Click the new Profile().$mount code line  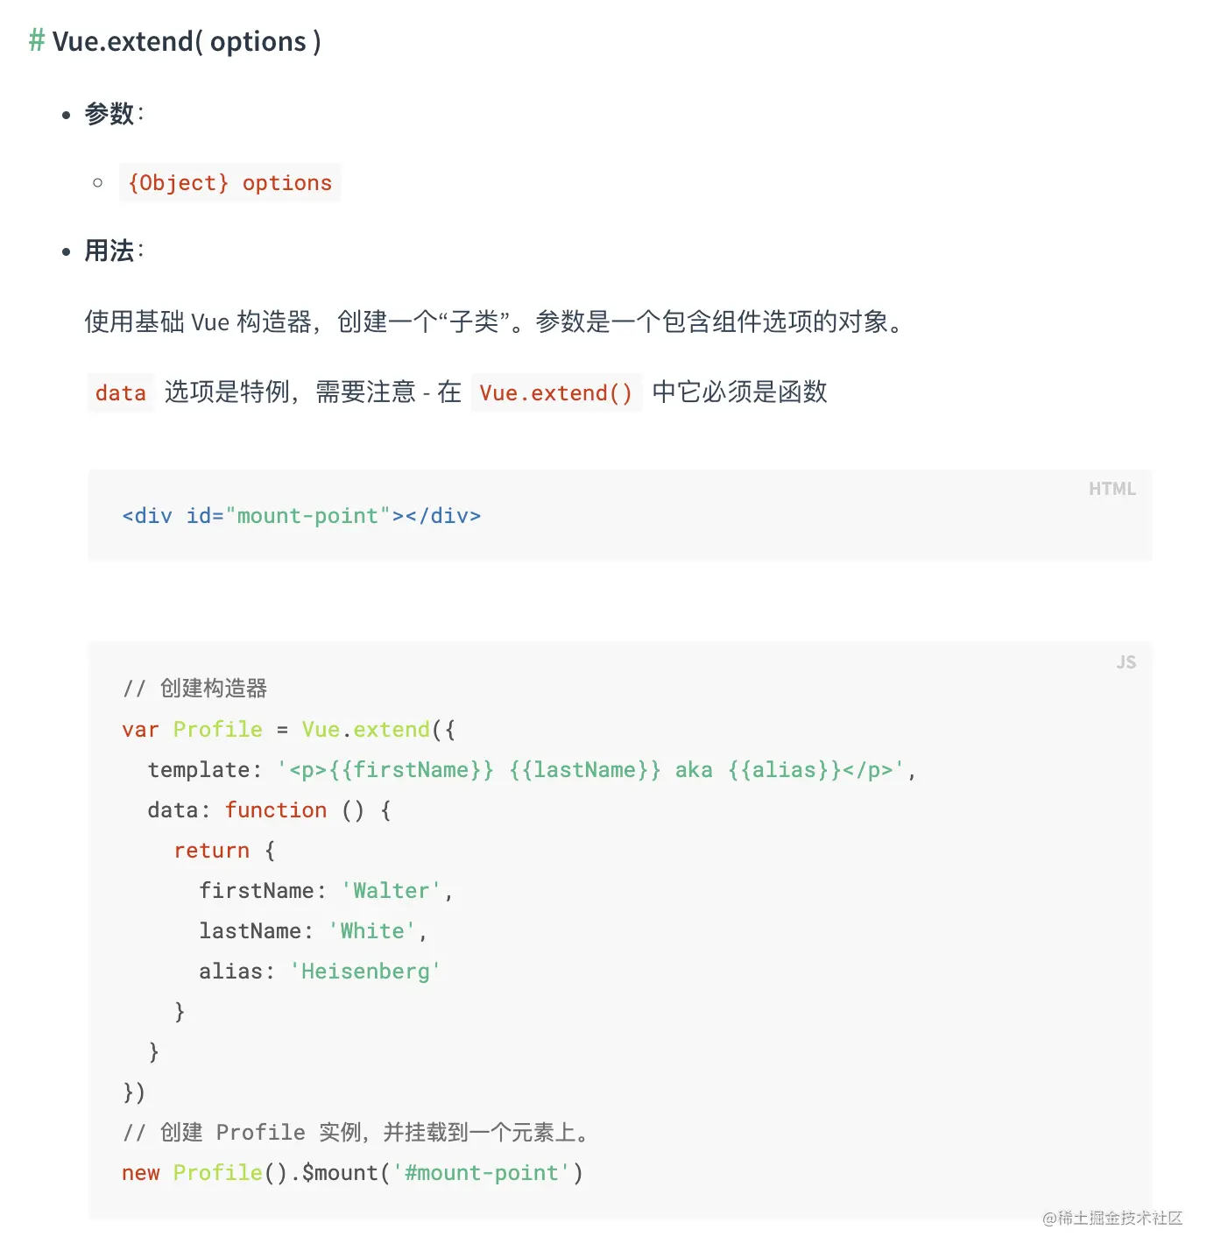352,1172
